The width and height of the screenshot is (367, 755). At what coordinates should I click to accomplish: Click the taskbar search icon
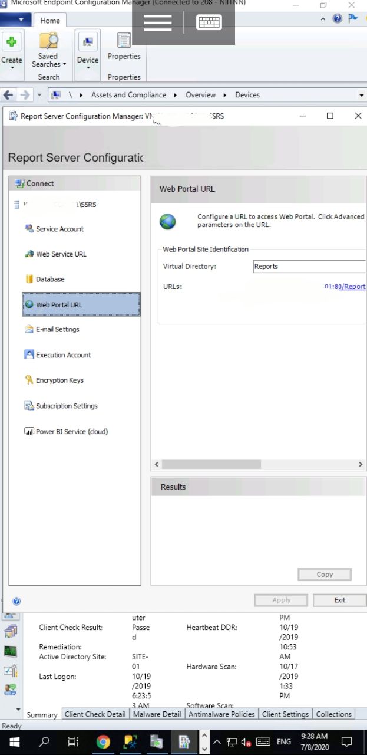[44, 741]
